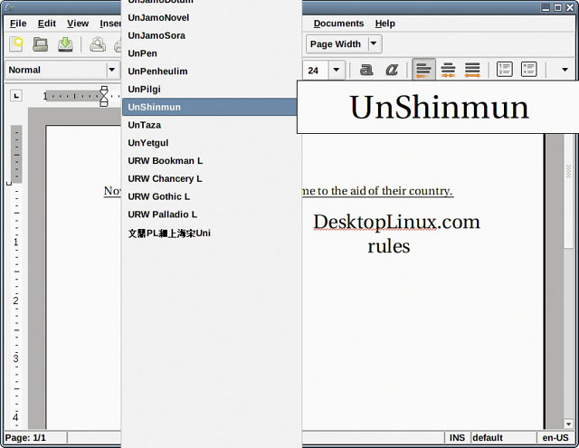Open formatting toolbar overflow arrow
The height and width of the screenshot is (448, 579).
pos(565,70)
